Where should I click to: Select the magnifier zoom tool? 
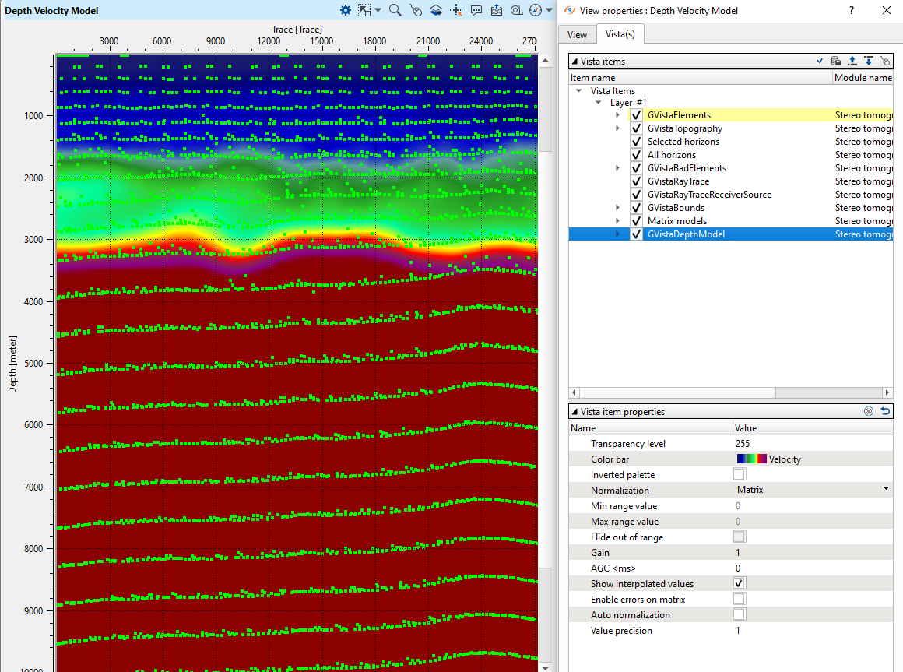(x=395, y=10)
